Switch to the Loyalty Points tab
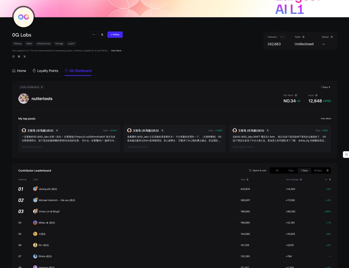 pyautogui.click(x=45, y=71)
